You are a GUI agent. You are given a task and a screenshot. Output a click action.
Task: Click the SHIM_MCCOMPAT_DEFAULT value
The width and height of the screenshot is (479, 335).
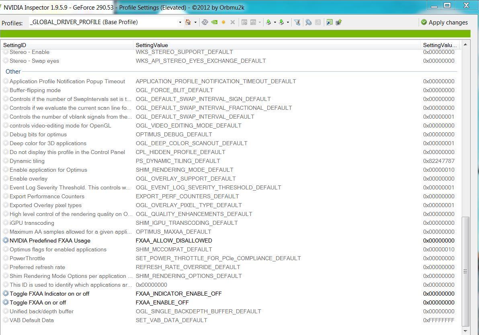click(174, 249)
